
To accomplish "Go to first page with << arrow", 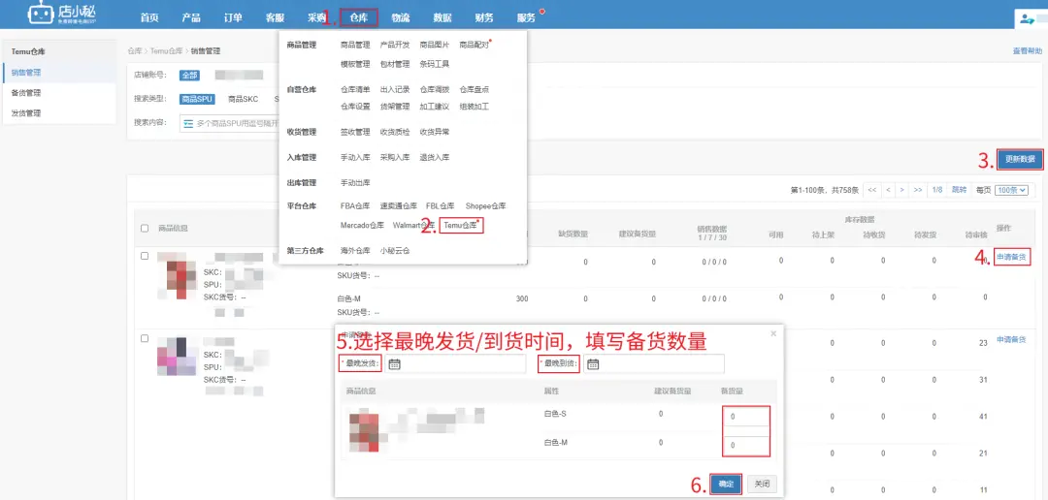I will click(871, 190).
